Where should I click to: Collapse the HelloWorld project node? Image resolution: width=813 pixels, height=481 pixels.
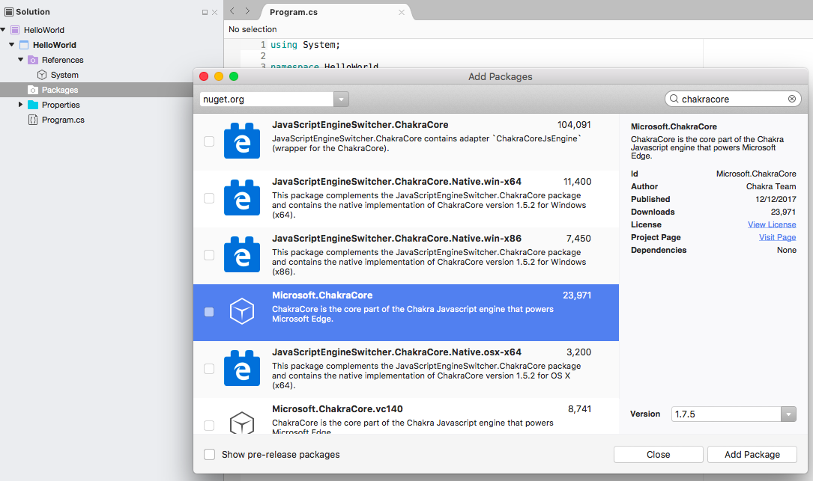tap(11, 45)
